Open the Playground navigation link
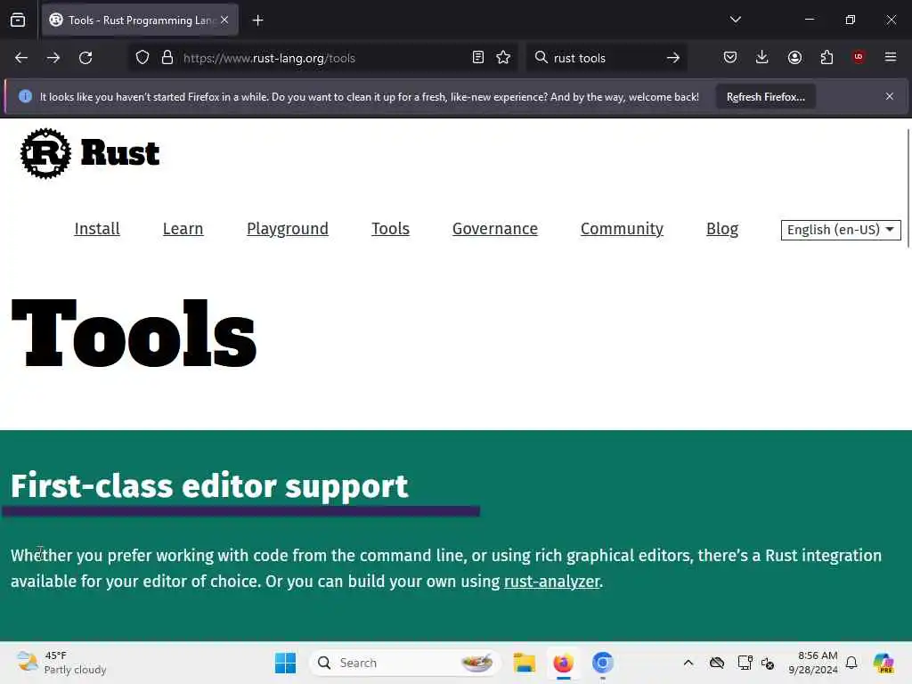 pos(288,229)
